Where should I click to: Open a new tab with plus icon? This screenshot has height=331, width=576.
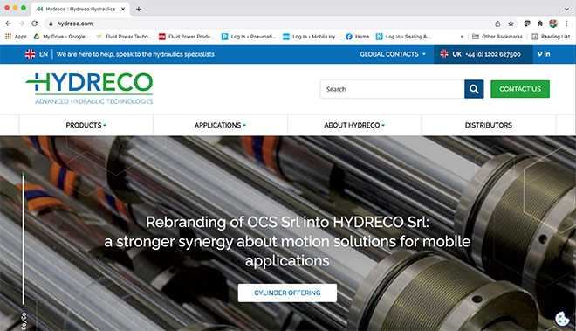click(139, 10)
